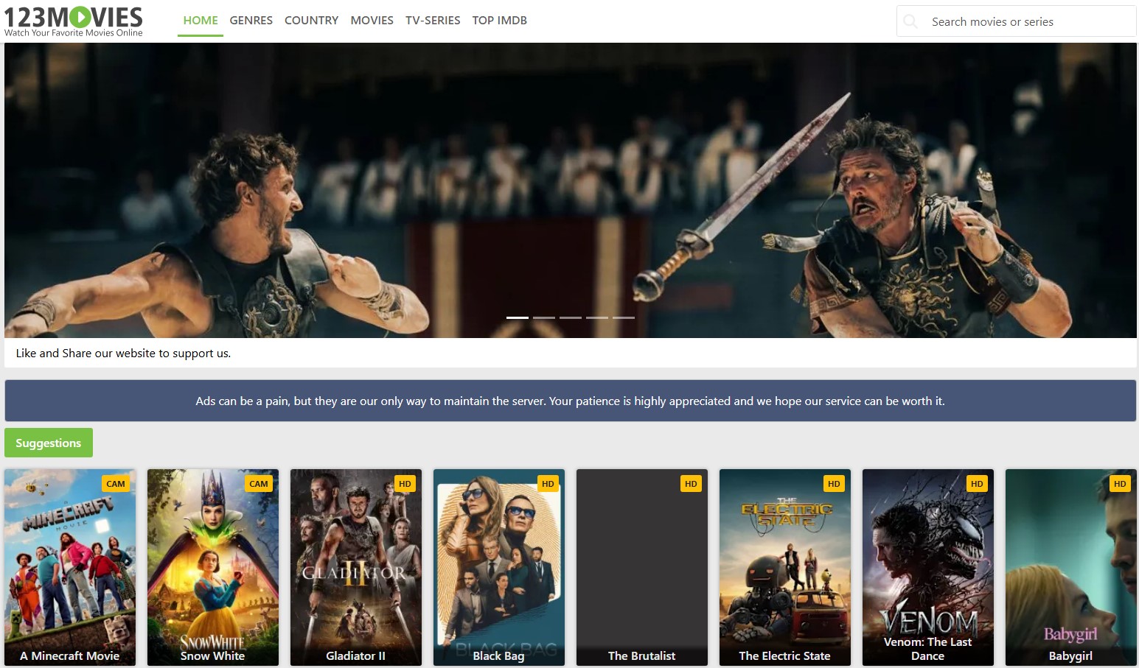Go to the MOVIES section
Screen dimensions: 1139x668
[372, 21]
